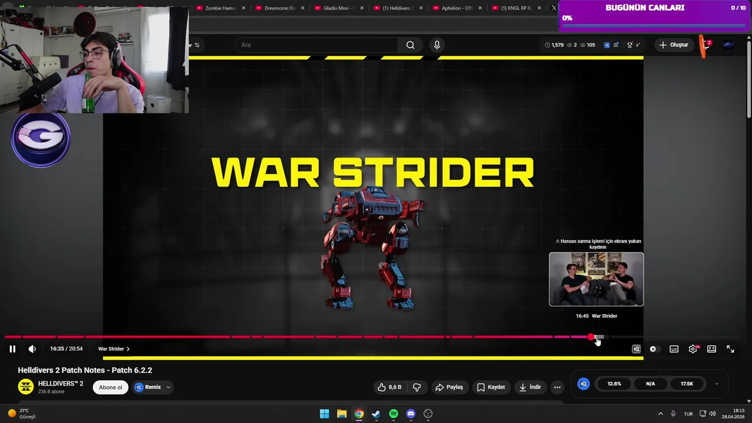The height and width of the screenshot is (423, 752).
Task: Click the Ara search input field
Action: (317, 45)
